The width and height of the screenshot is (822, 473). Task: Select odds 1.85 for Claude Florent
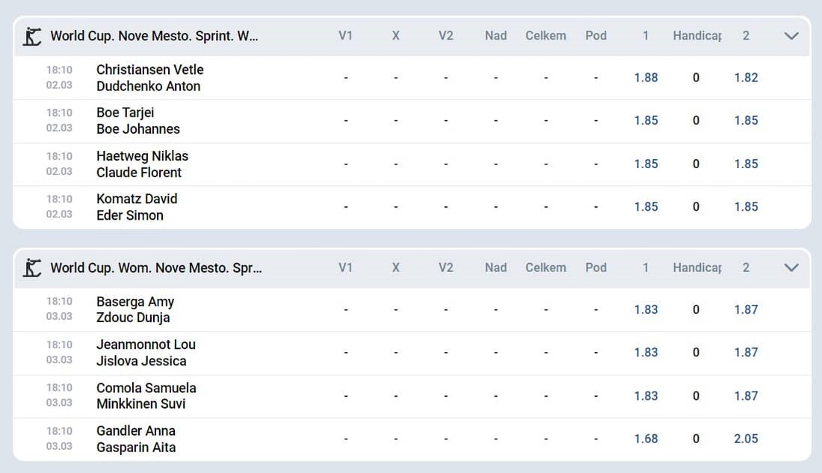click(x=746, y=164)
